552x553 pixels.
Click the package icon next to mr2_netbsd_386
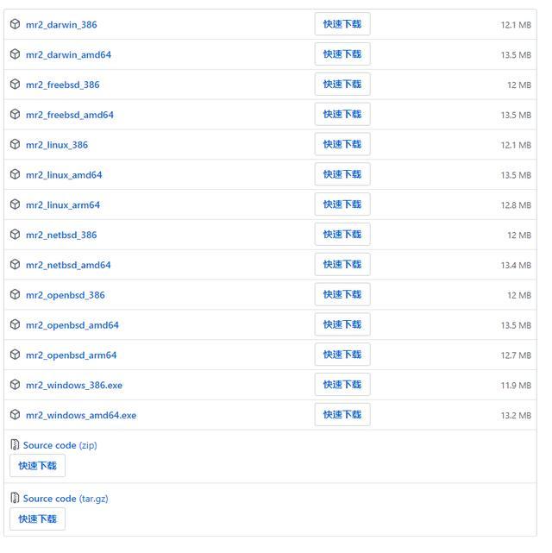click(x=15, y=235)
